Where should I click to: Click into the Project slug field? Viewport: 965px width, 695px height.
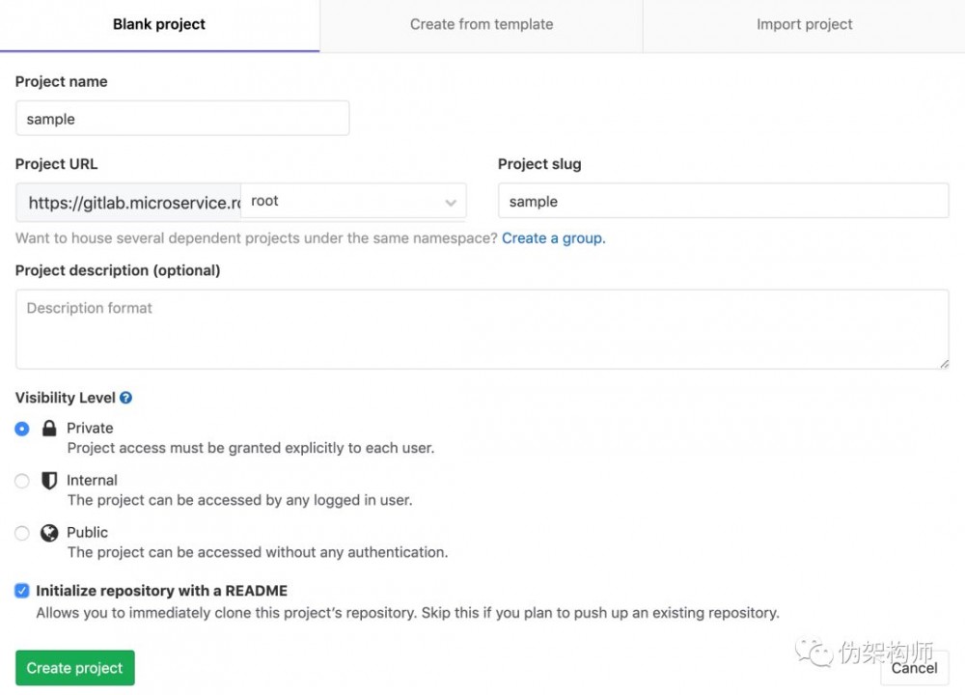click(723, 202)
